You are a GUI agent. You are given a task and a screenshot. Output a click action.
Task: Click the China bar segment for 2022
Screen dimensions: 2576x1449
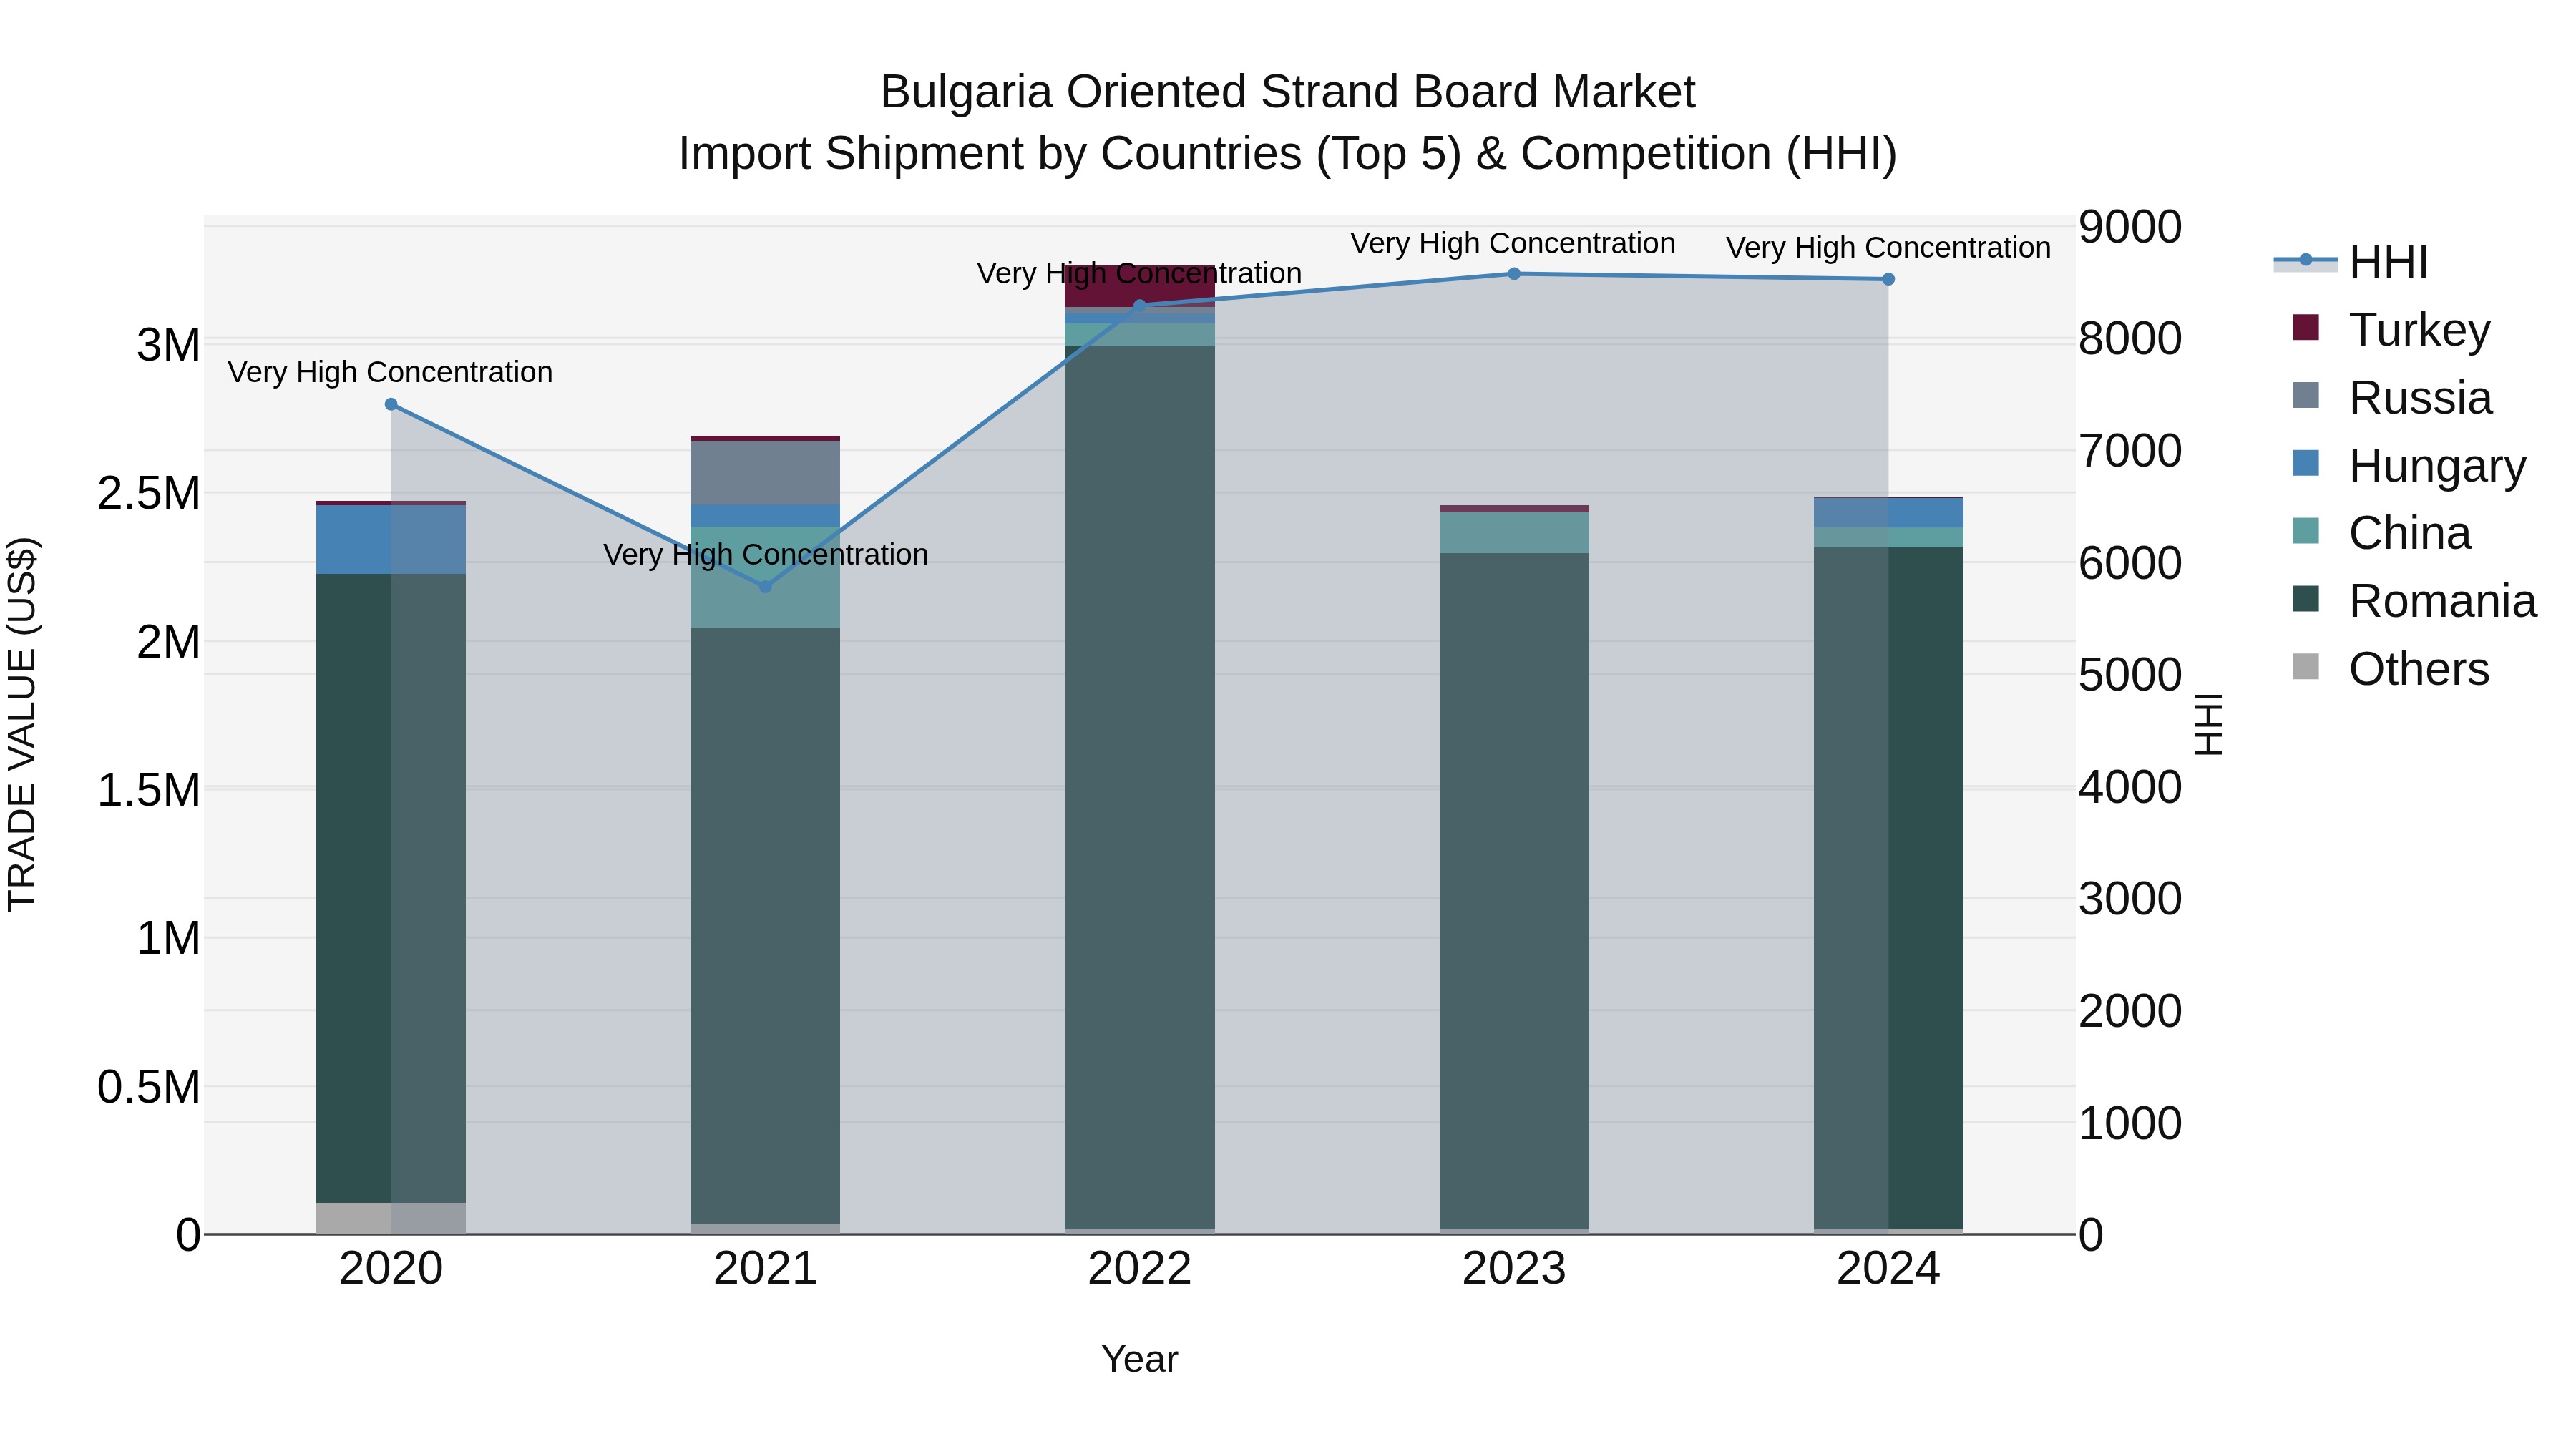pos(1140,335)
